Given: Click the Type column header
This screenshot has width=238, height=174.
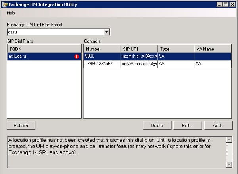Looking at the screenshot, I should 176,49.
